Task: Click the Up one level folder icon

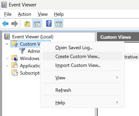Action: (x=27, y=24)
